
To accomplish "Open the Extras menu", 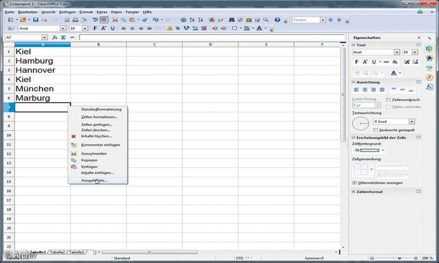I will [102, 12].
